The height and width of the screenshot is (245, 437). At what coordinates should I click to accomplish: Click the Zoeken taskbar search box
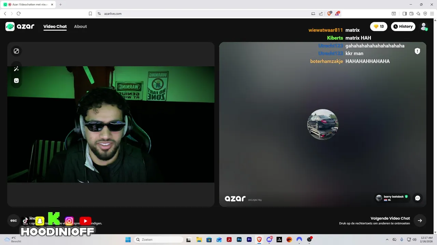click(158, 240)
